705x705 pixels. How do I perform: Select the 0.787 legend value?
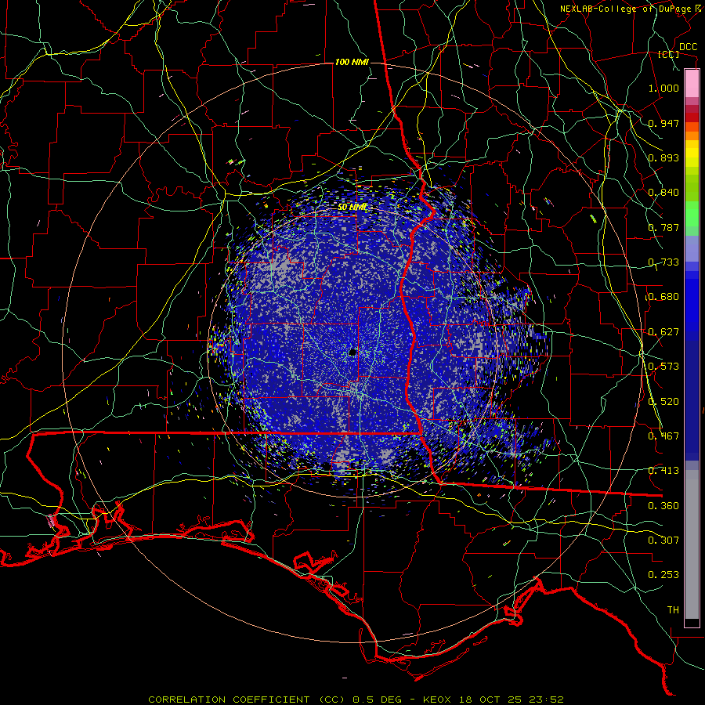[663, 227]
